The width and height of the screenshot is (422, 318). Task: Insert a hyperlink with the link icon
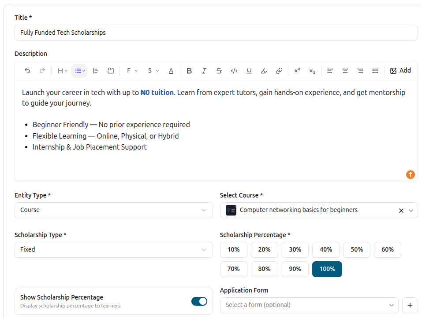[279, 71]
